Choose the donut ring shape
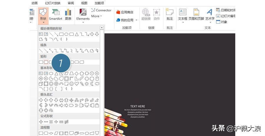Screen dimensions: 265x136 [51, 84]
